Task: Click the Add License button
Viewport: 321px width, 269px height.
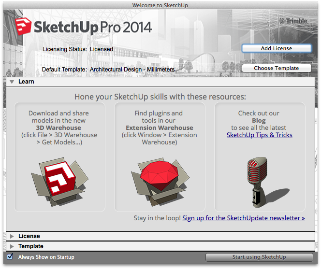Action: [277, 48]
